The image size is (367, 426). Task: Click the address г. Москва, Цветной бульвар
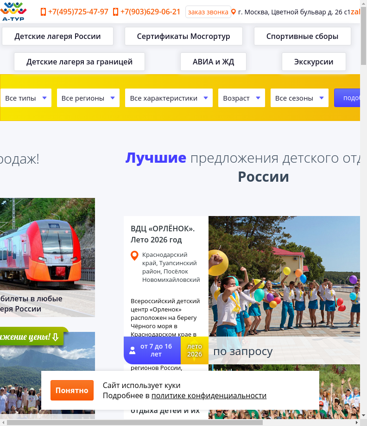point(294,12)
